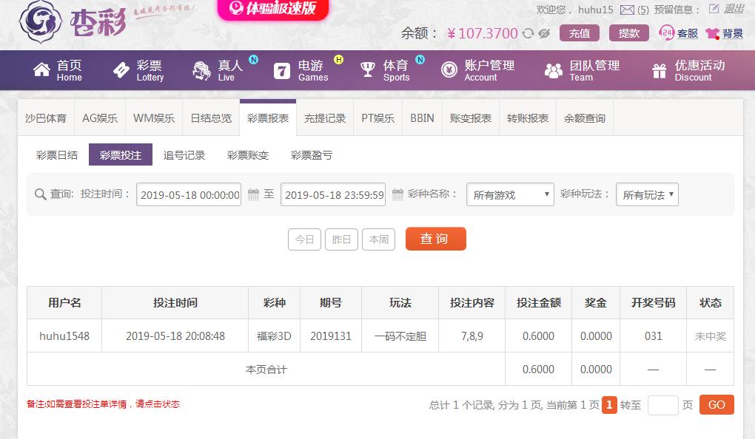Screen dimensions: 755x439
Task: Expand the 所有游戏 dropdown
Action: point(510,194)
